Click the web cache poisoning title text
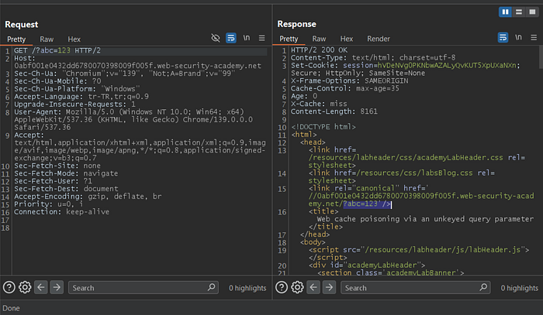This screenshot has width=543, height=315. coord(425,219)
